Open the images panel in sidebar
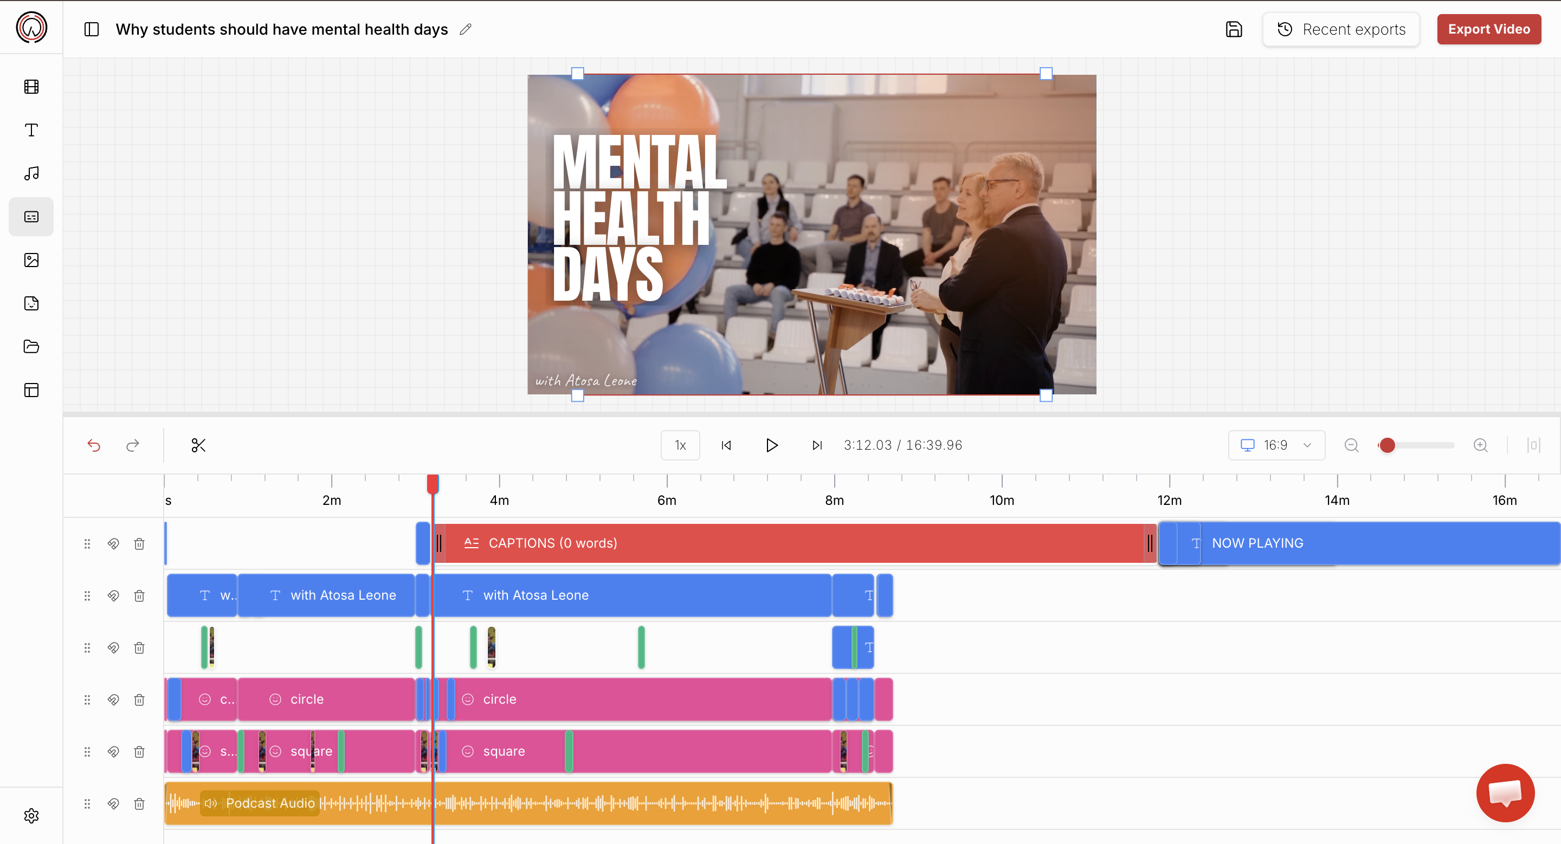 31,261
